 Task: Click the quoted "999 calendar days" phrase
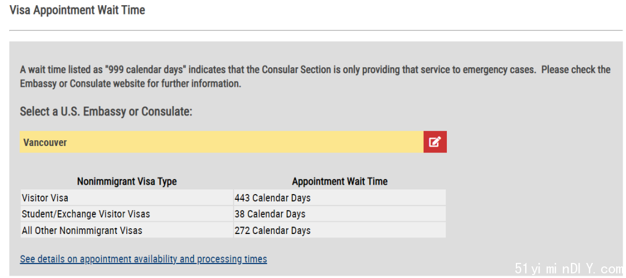(x=145, y=69)
